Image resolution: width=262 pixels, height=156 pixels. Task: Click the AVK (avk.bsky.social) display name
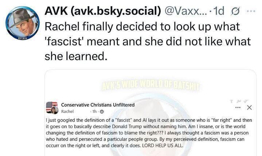tap(103, 11)
